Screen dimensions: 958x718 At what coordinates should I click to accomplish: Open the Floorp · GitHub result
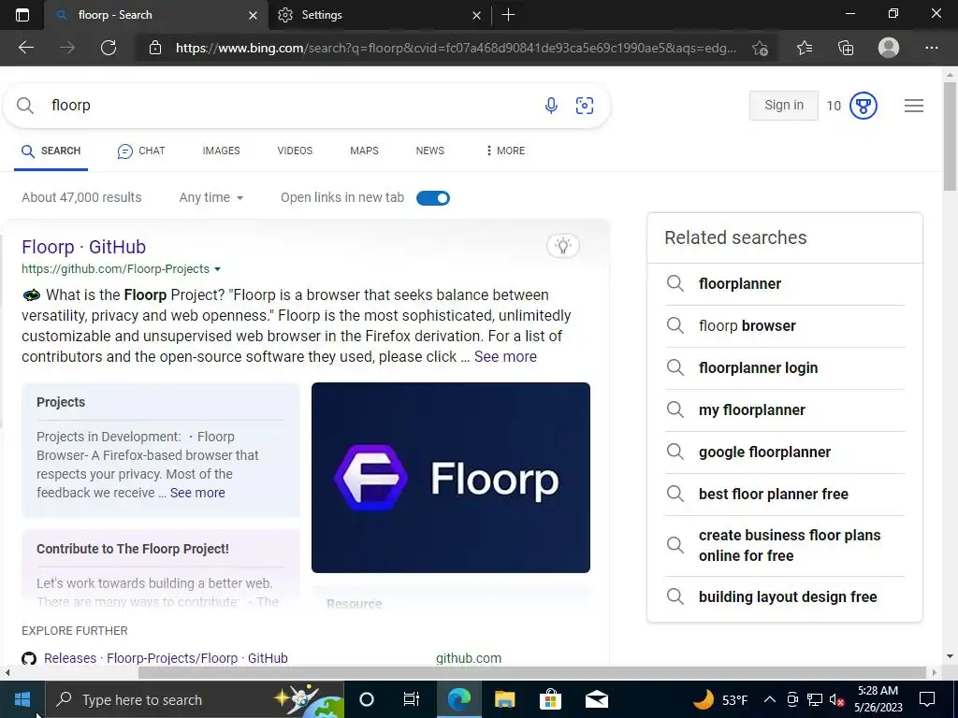click(x=83, y=247)
